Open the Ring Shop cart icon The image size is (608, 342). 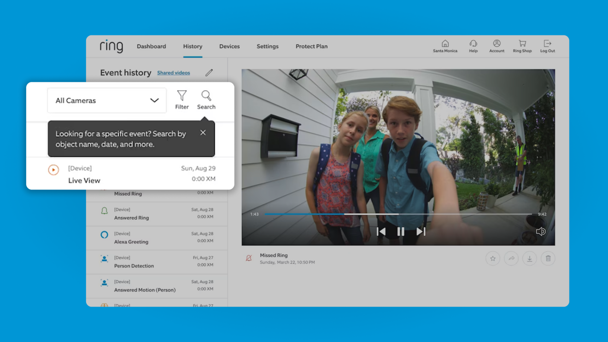[522, 44]
